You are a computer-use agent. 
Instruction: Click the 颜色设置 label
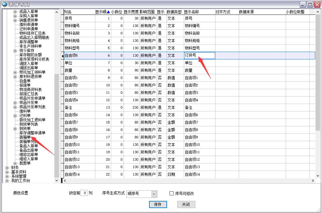[x=20, y=193]
